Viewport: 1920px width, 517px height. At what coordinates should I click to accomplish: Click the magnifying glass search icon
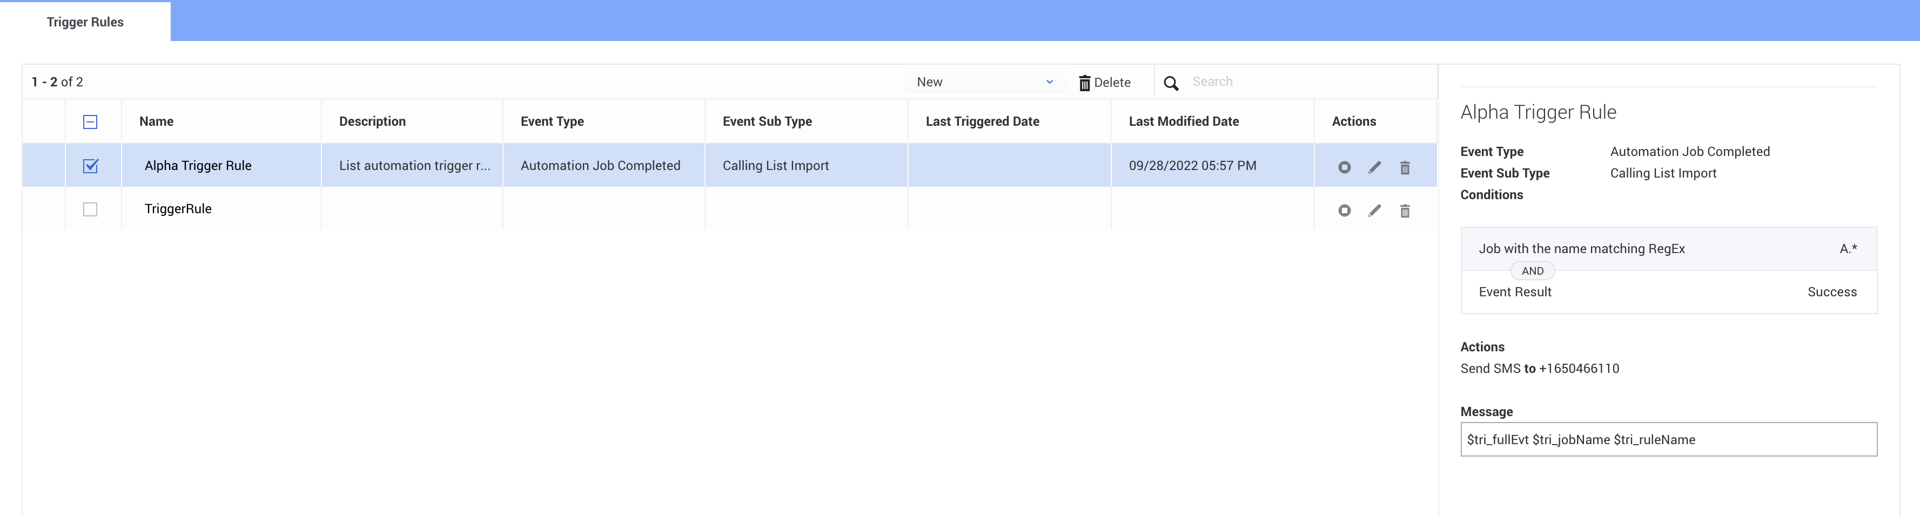click(x=1171, y=83)
